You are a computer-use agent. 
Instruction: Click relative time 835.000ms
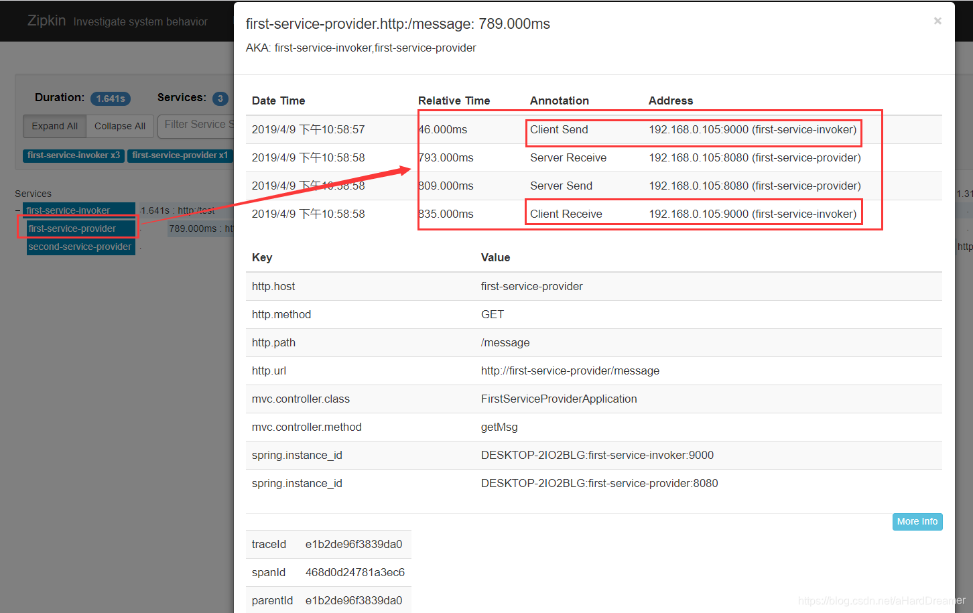[x=446, y=214]
